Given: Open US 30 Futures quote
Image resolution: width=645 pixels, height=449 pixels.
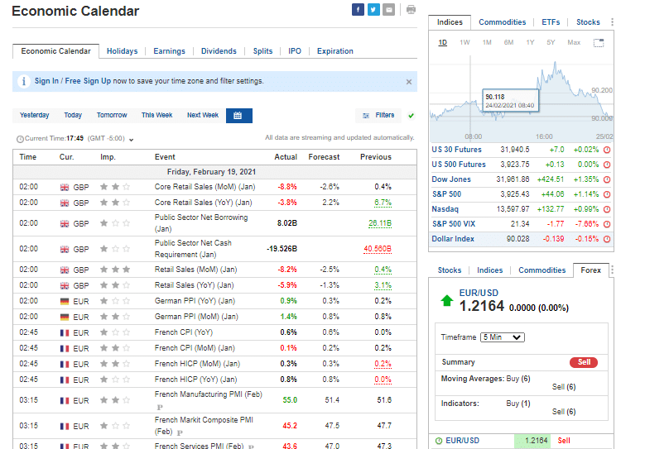Looking at the screenshot, I should [456, 150].
